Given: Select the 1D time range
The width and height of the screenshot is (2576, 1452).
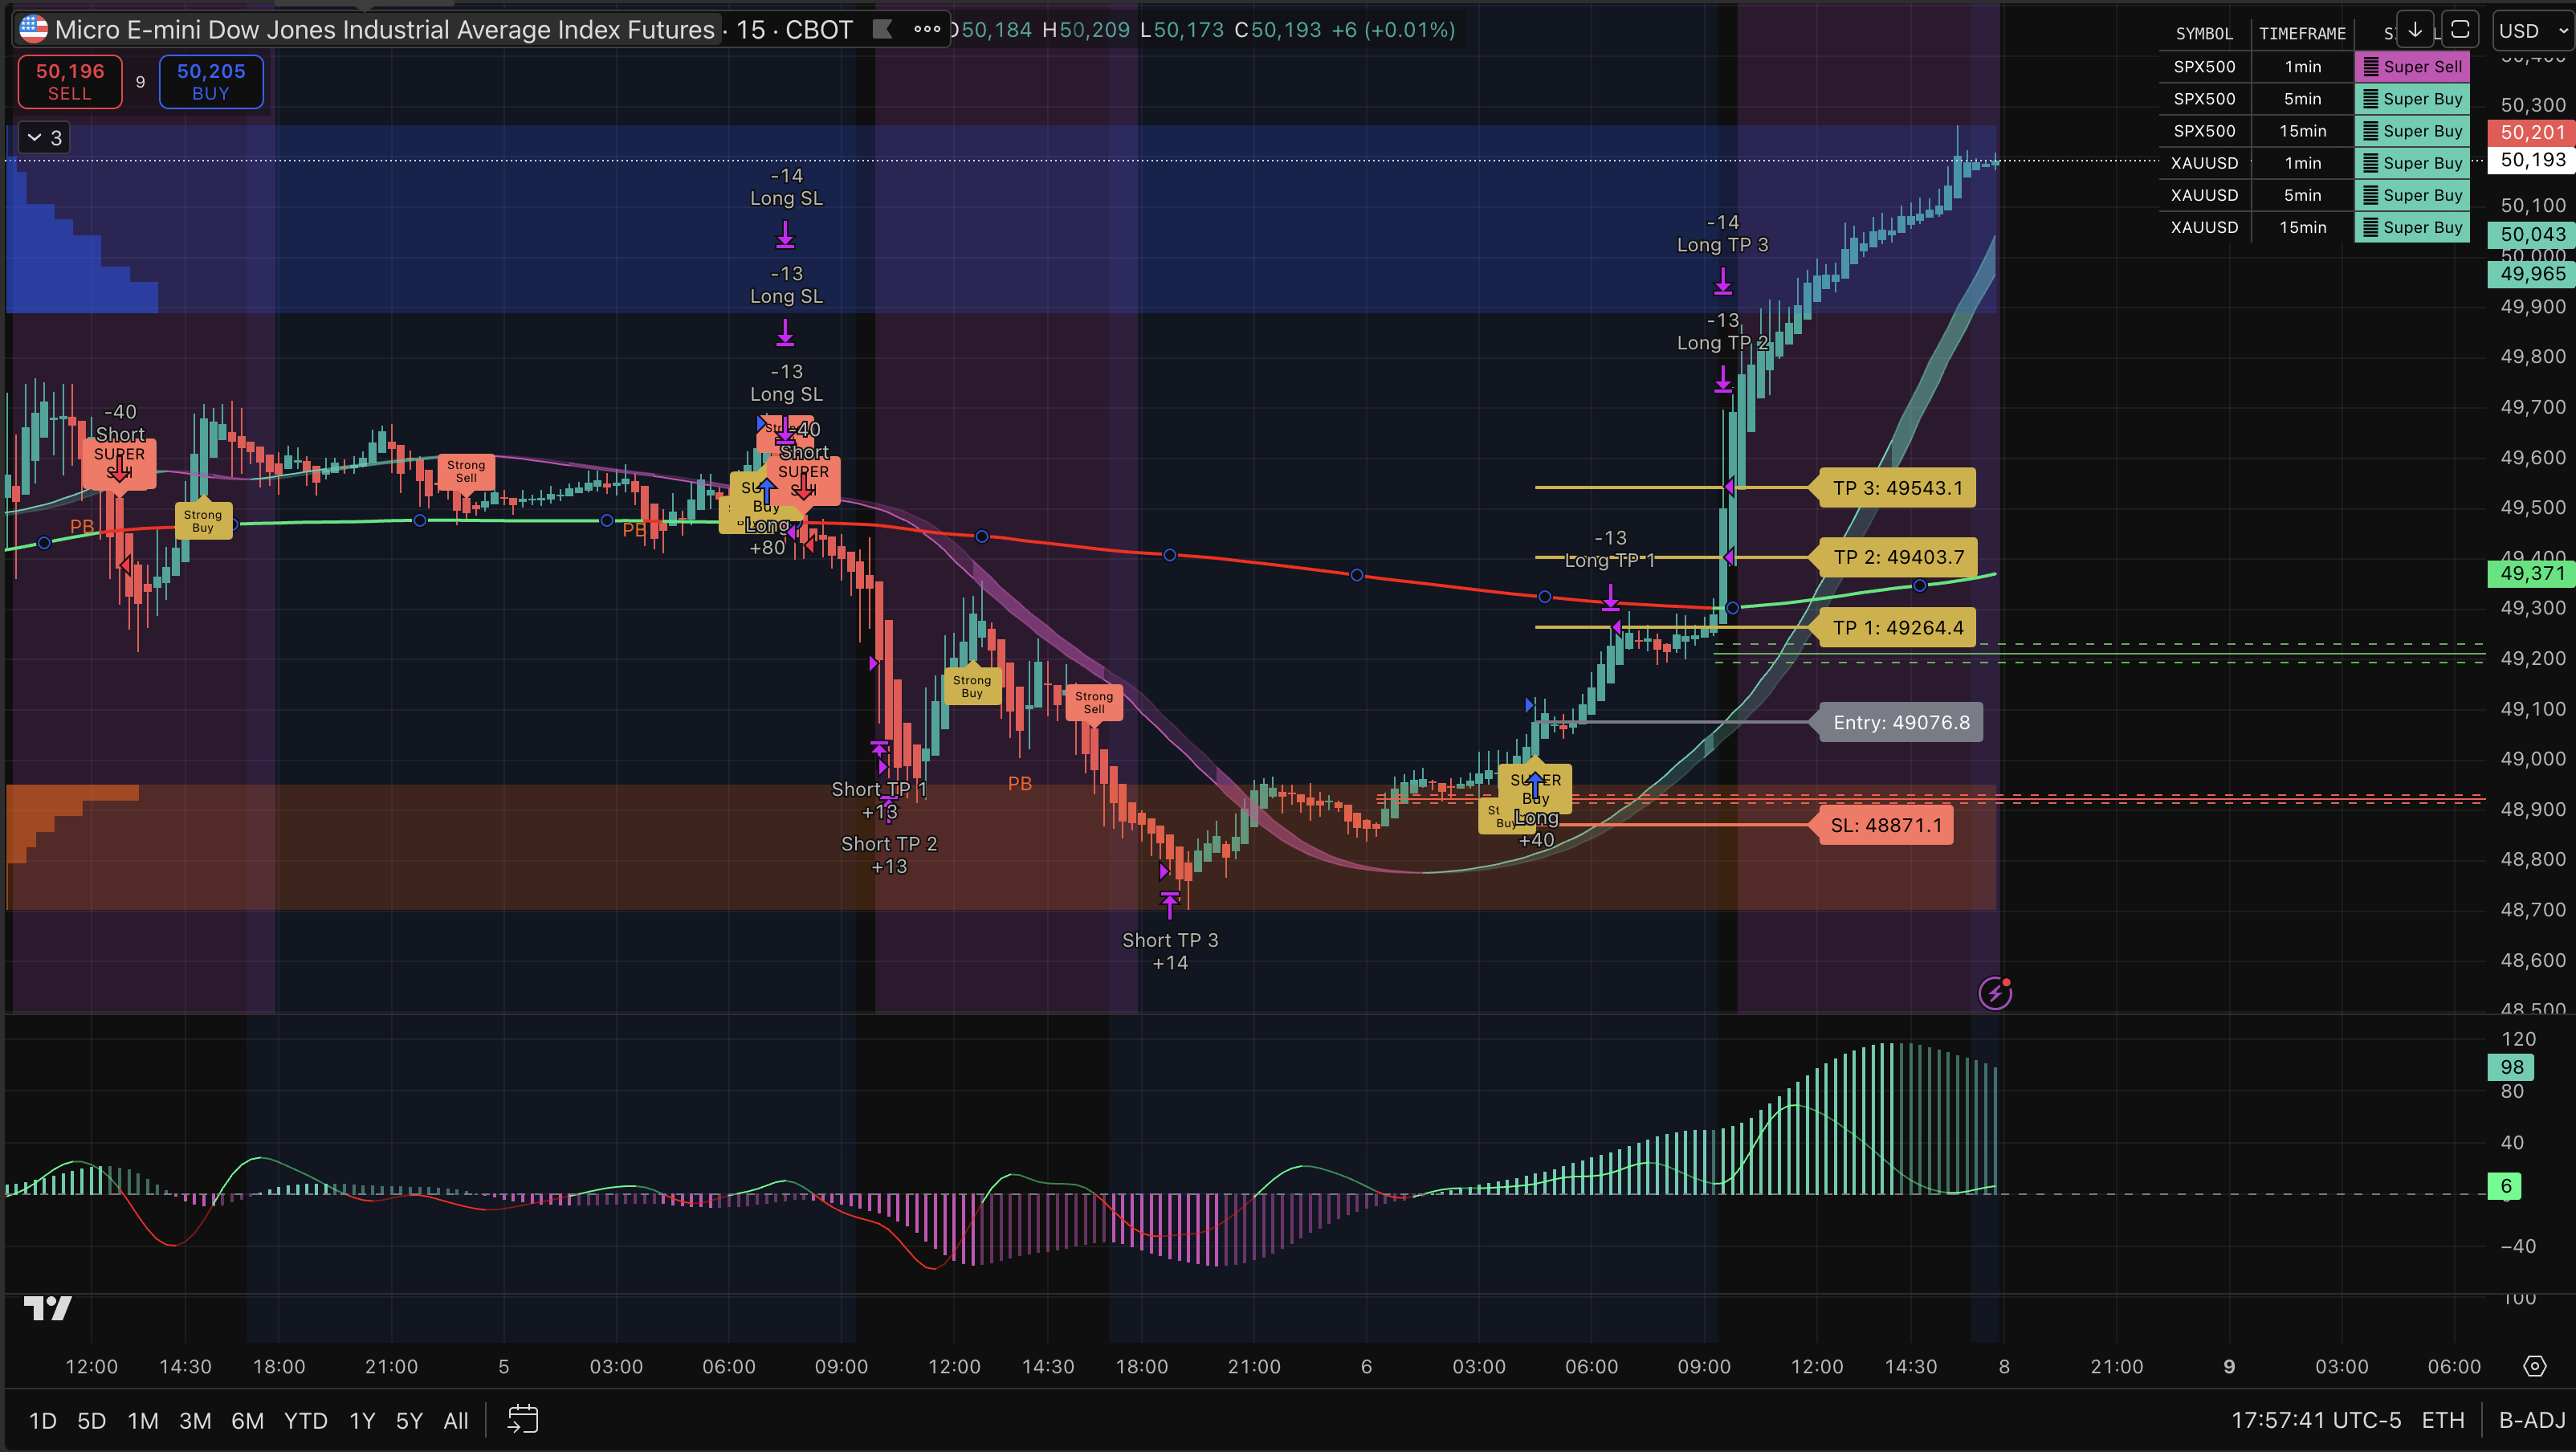Looking at the screenshot, I should coord(42,1420).
